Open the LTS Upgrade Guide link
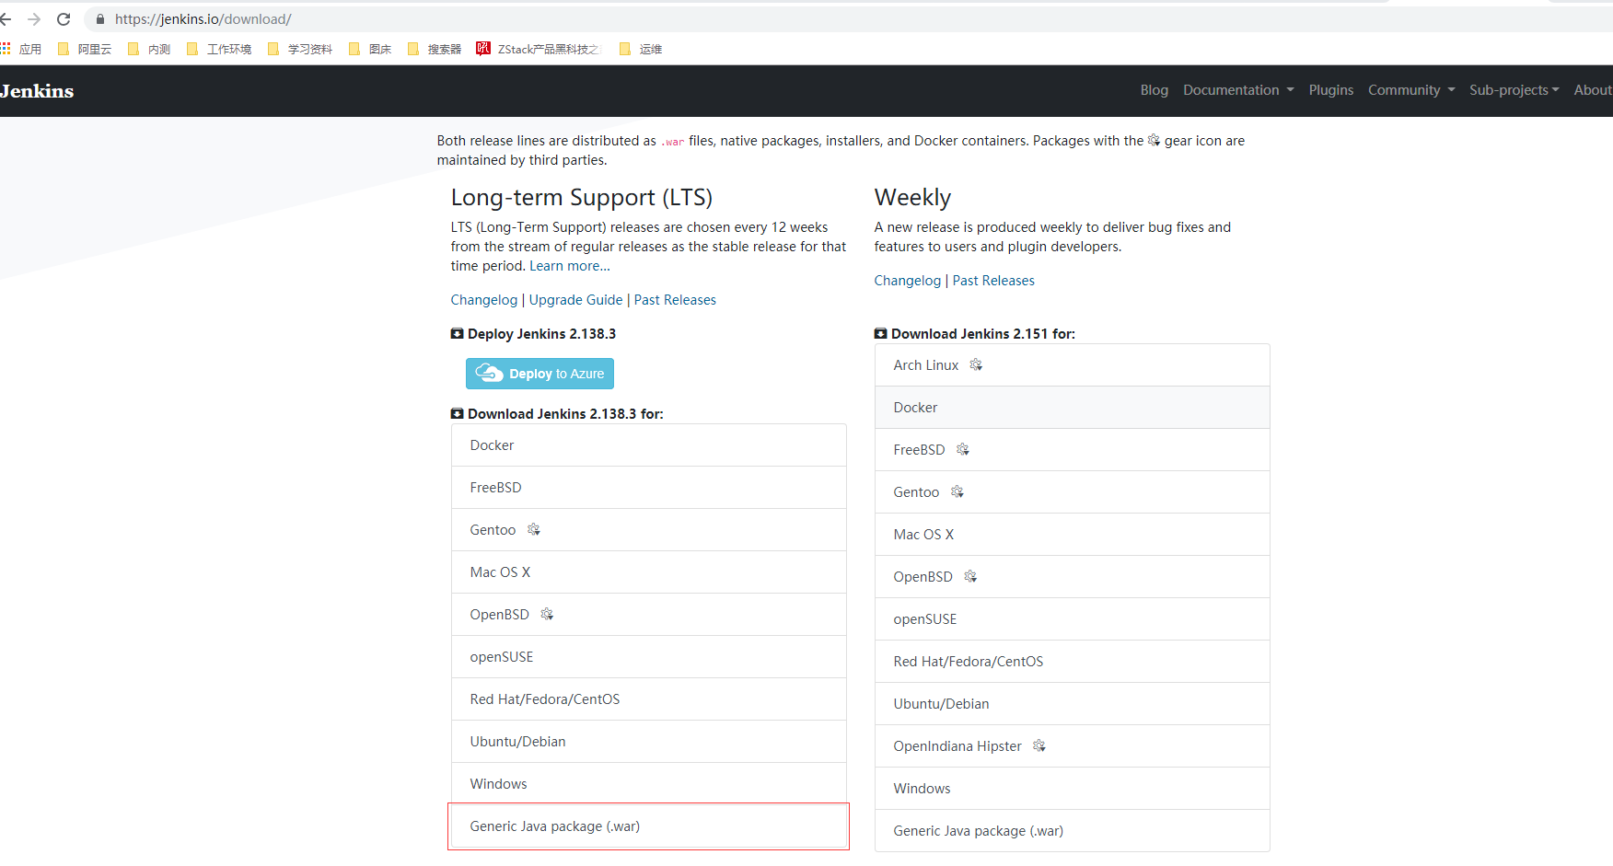This screenshot has width=1613, height=866. [575, 300]
